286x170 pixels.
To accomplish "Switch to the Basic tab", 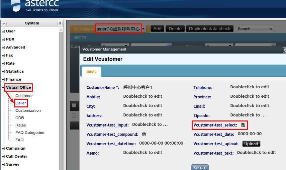I will click(91, 72).
